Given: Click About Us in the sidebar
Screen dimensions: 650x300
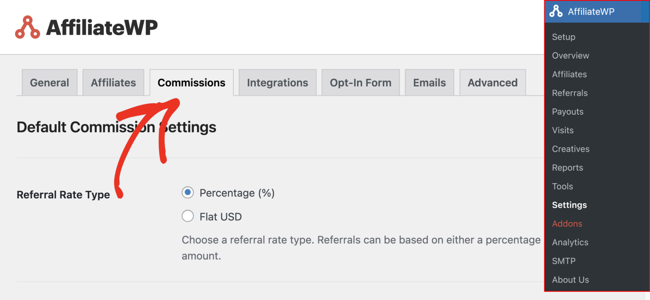Looking at the screenshot, I should (570, 280).
